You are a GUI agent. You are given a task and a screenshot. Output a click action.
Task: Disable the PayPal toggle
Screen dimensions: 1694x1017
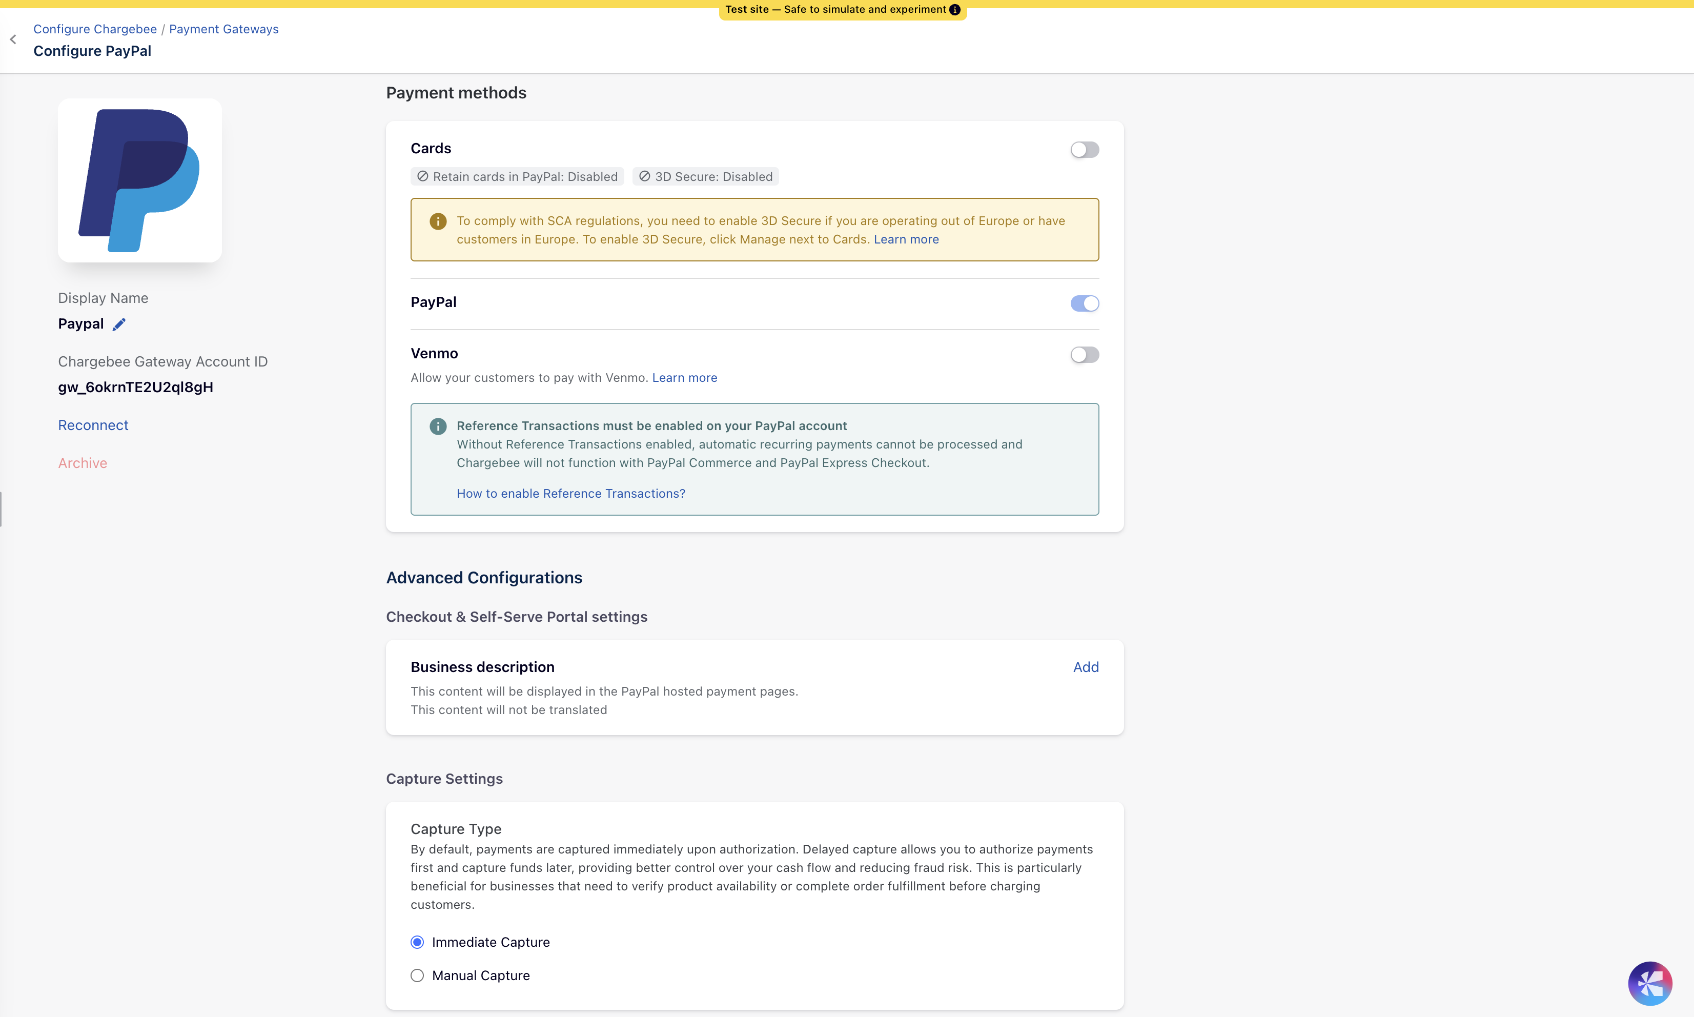tap(1085, 303)
